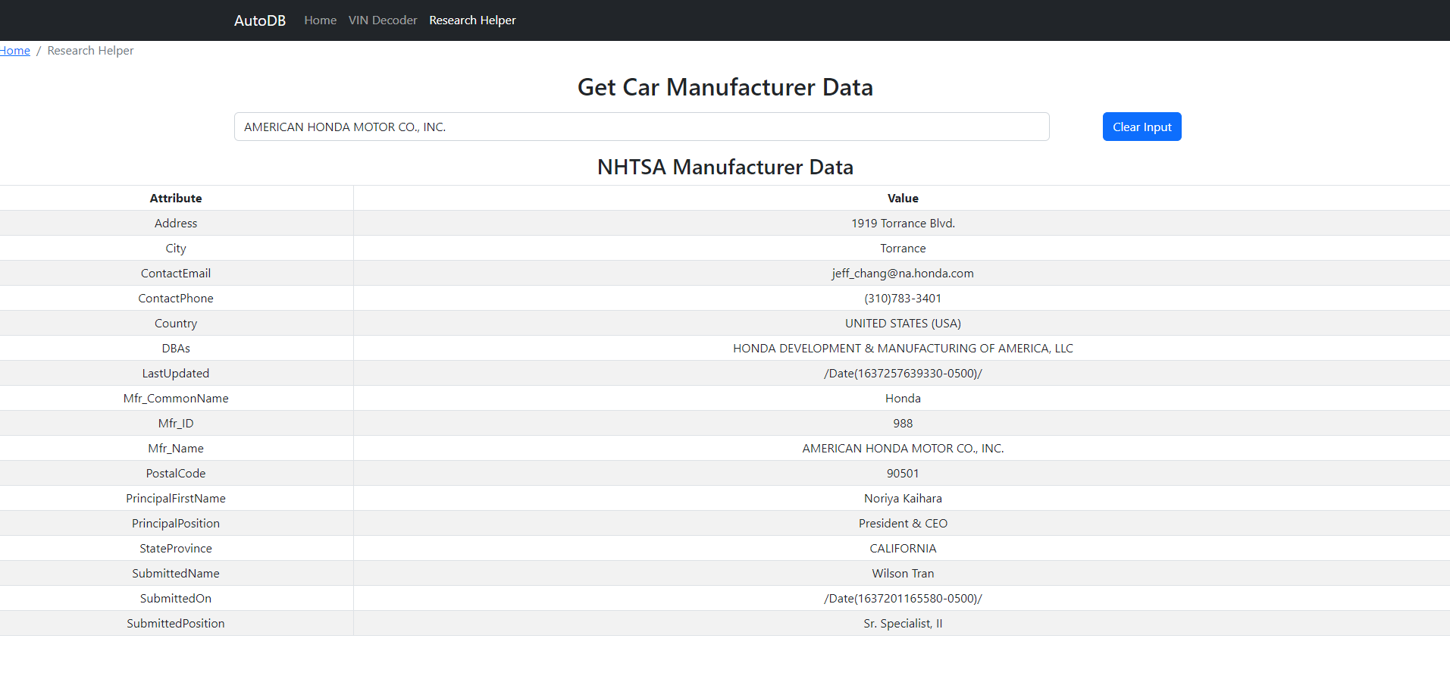The height and width of the screenshot is (698, 1450).
Task: Select the Research Helper nav item
Action: coord(472,20)
